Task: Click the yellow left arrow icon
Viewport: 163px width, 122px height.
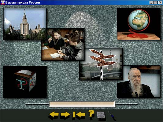Action: pyautogui.click(x=54, y=114)
